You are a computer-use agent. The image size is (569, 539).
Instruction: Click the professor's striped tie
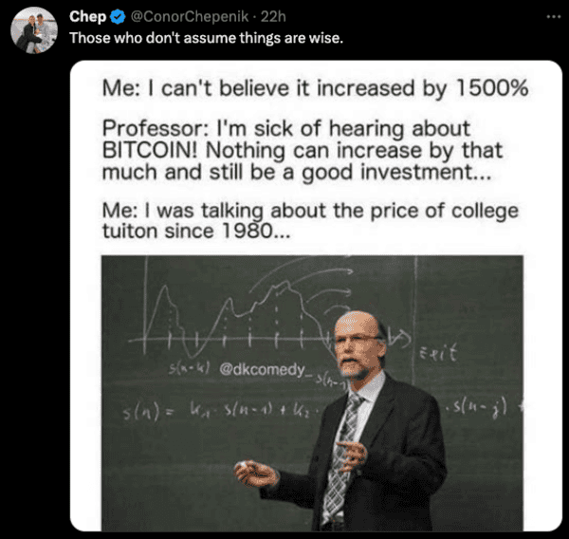click(342, 455)
